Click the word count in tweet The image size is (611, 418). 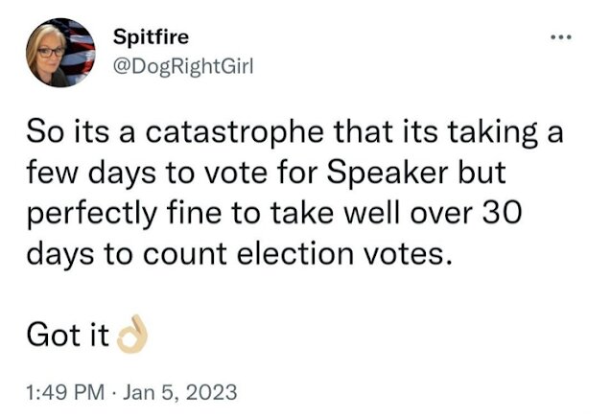click(x=185, y=255)
